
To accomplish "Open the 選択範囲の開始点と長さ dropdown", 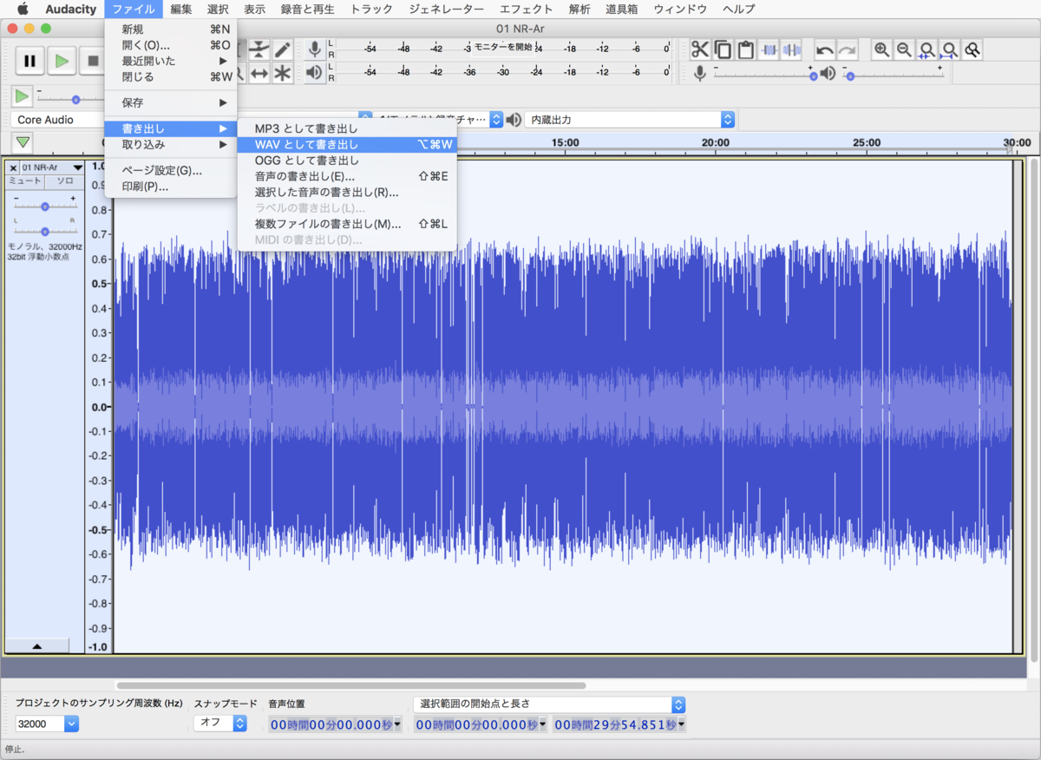I will click(549, 704).
